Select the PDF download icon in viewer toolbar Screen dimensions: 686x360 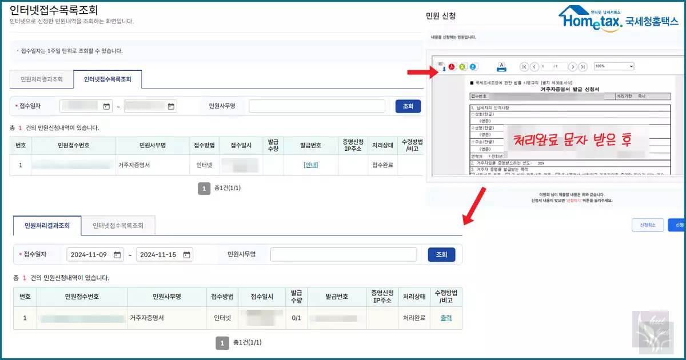[451, 67]
